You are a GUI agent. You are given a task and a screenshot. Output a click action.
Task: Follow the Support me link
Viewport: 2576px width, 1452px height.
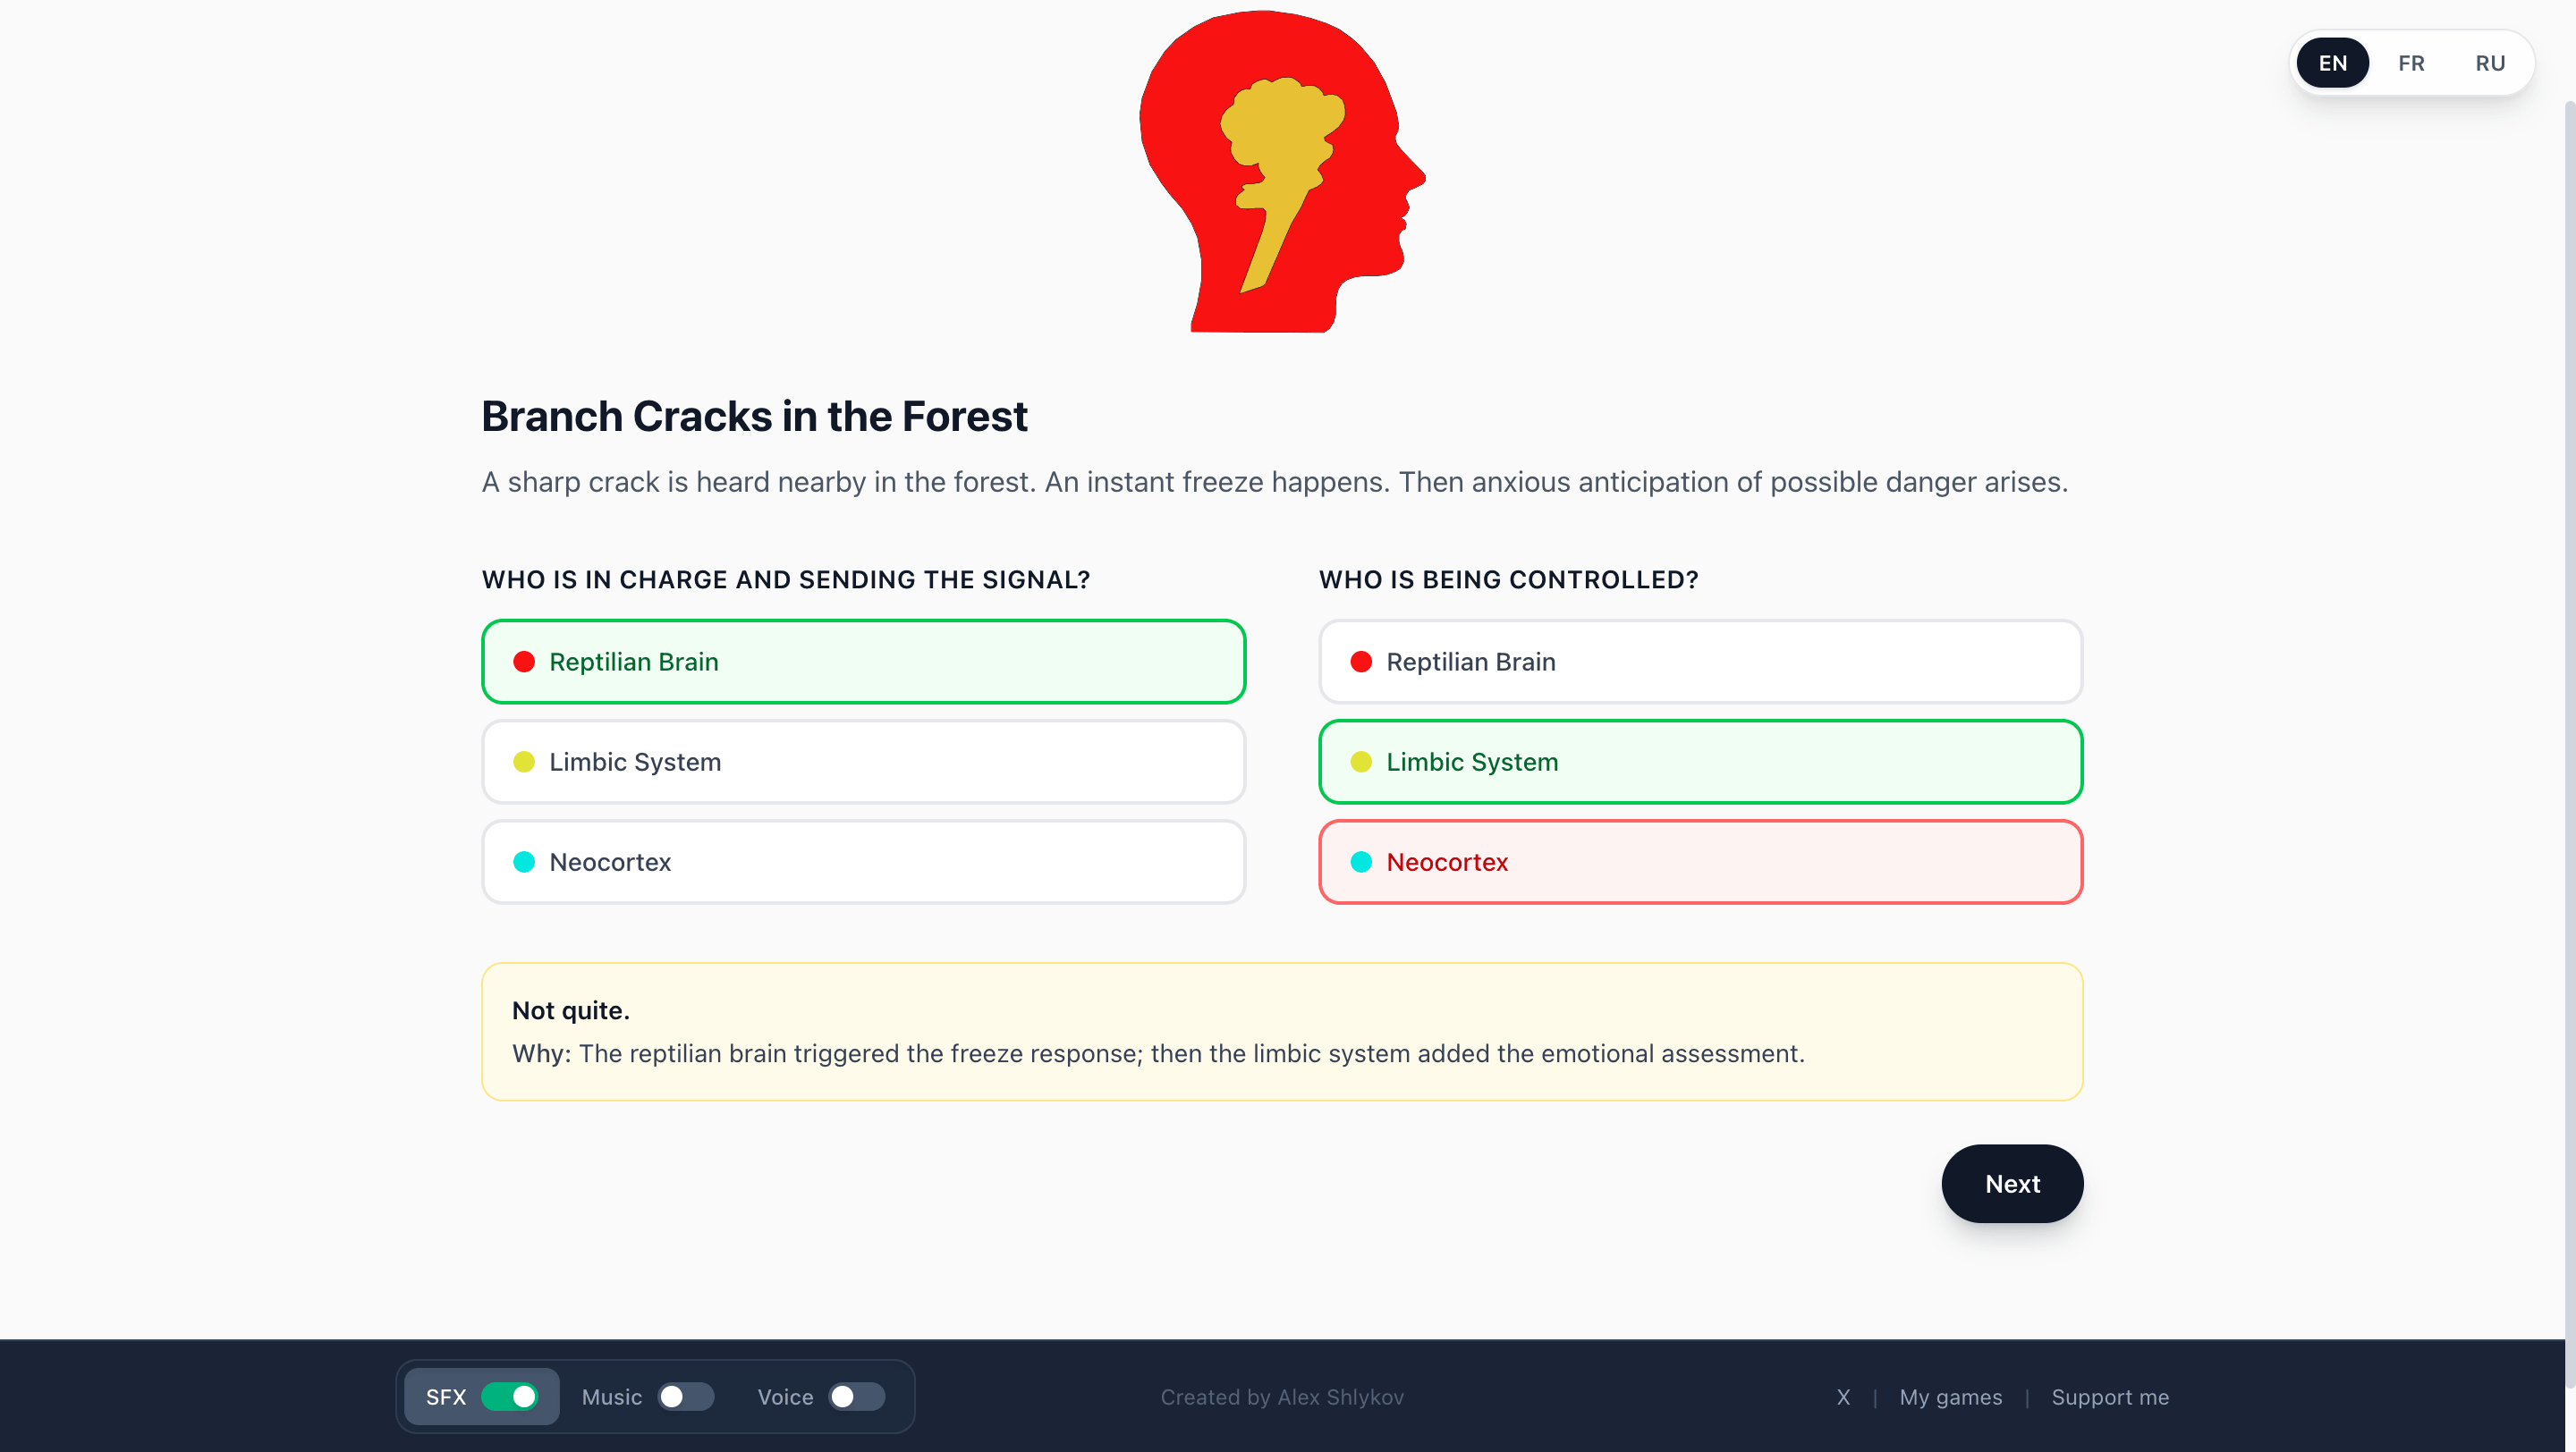click(x=2110, y=1397)
